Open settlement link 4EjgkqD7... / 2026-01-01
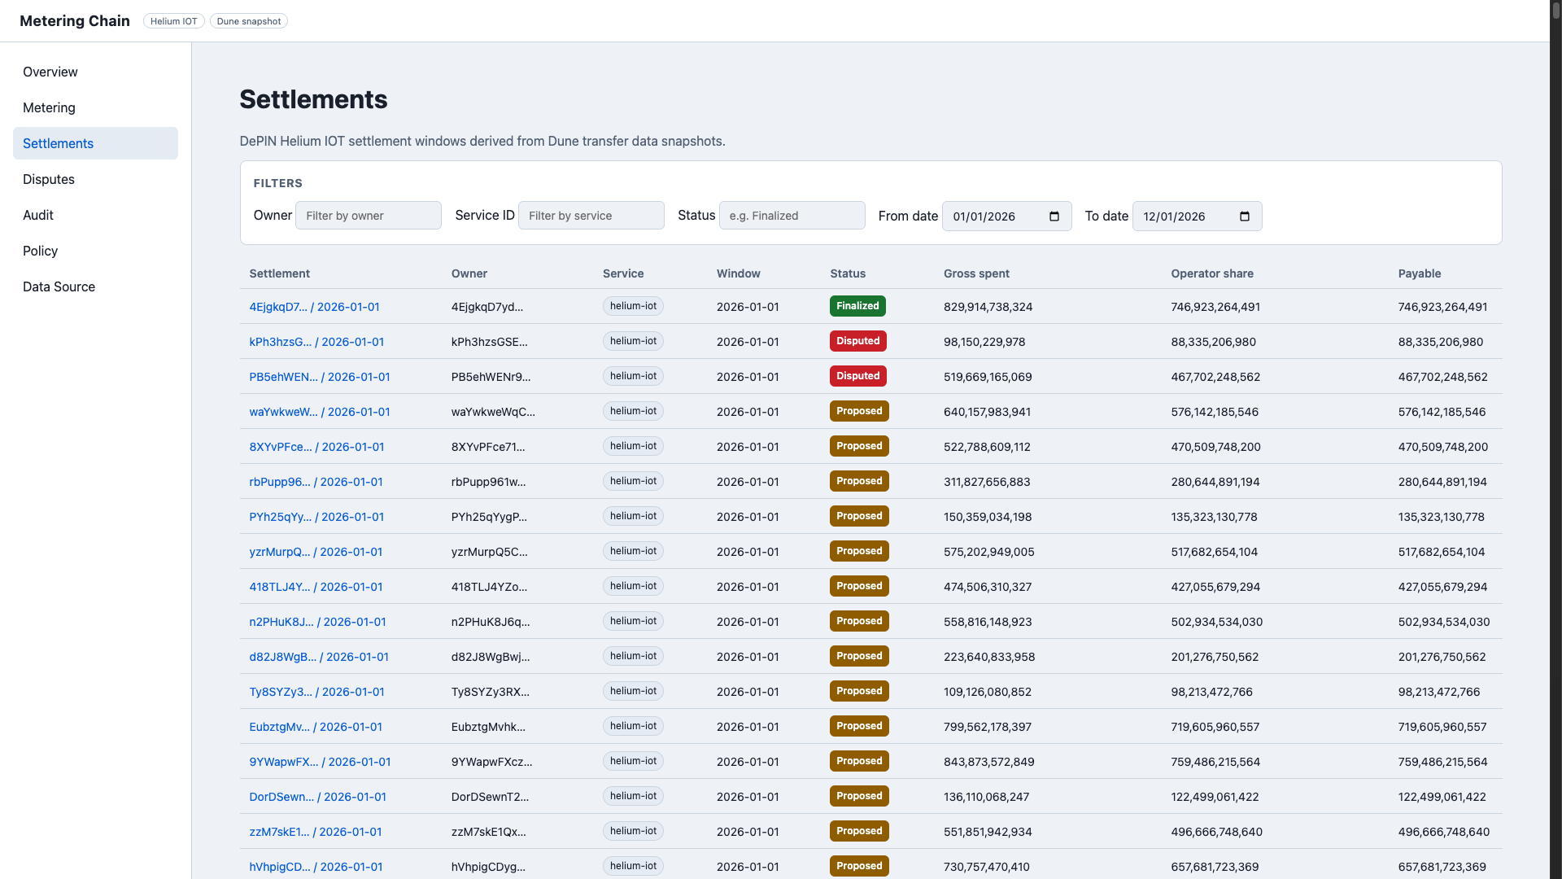The height and width of the screenshot is (879, 1562). click(x=314, y=307)
